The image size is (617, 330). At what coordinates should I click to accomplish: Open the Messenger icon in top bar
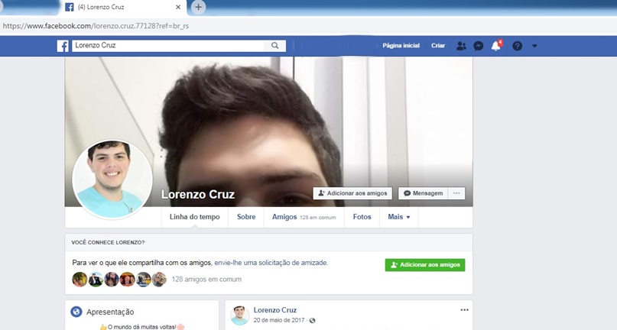[478, 46]
